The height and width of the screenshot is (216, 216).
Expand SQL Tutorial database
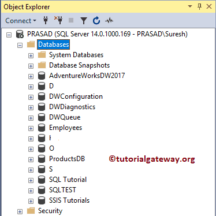(31, 180)
